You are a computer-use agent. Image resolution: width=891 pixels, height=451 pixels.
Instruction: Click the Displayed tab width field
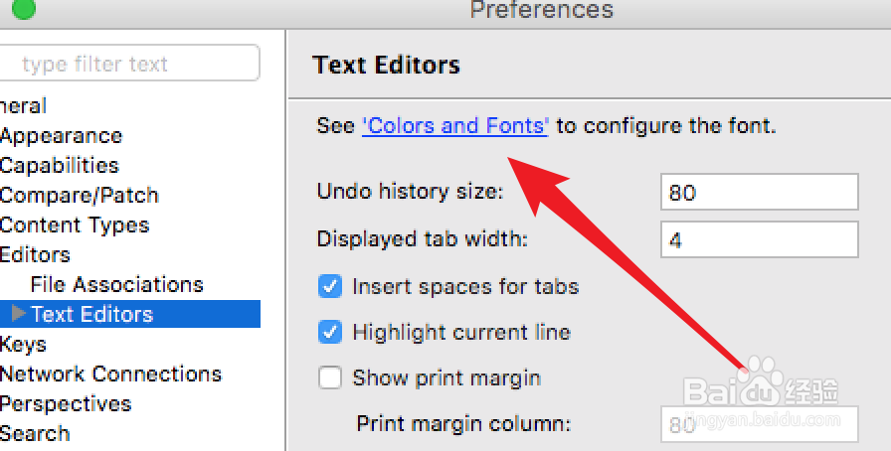pos(758,239)
